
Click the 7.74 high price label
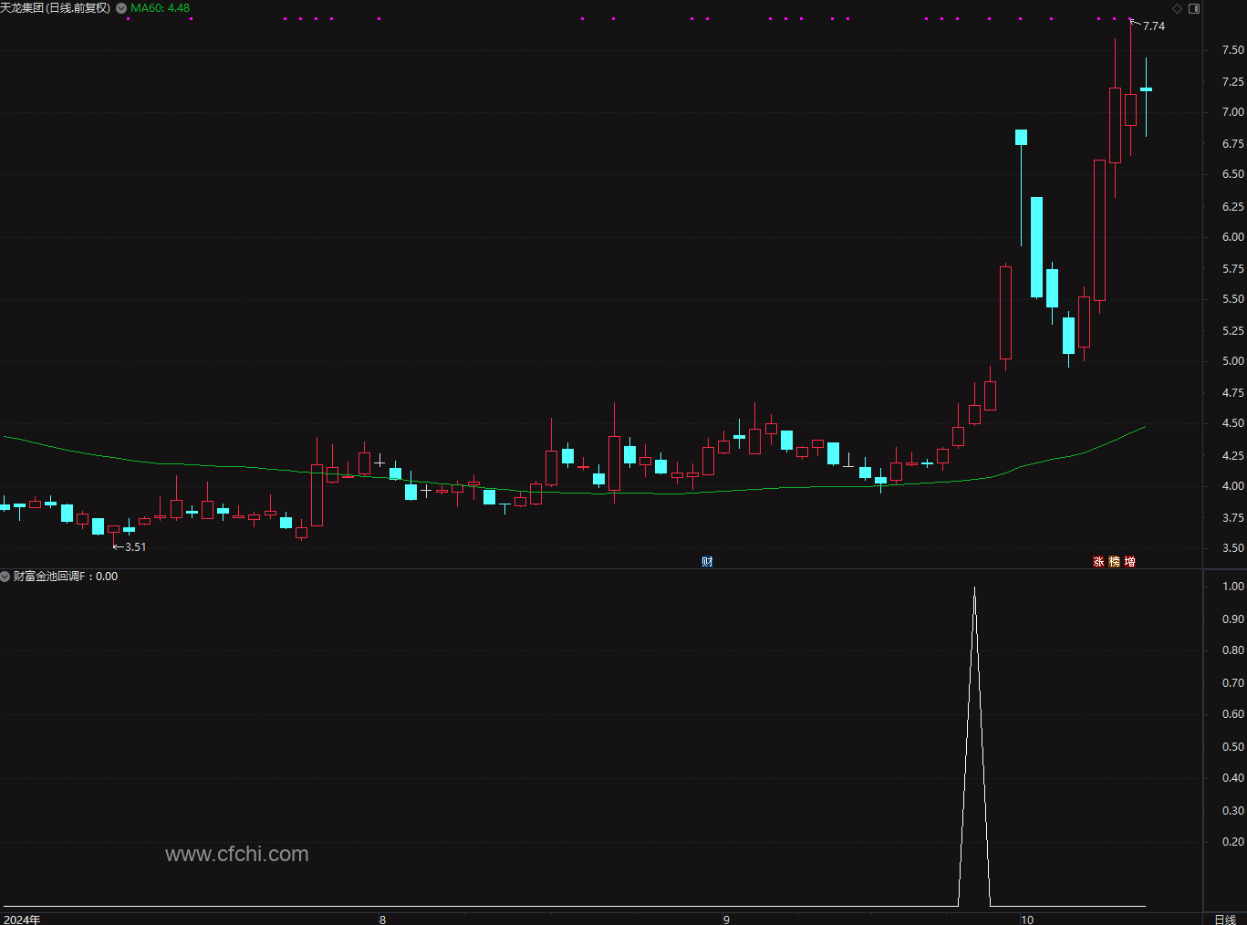(x=1154, y=26)
